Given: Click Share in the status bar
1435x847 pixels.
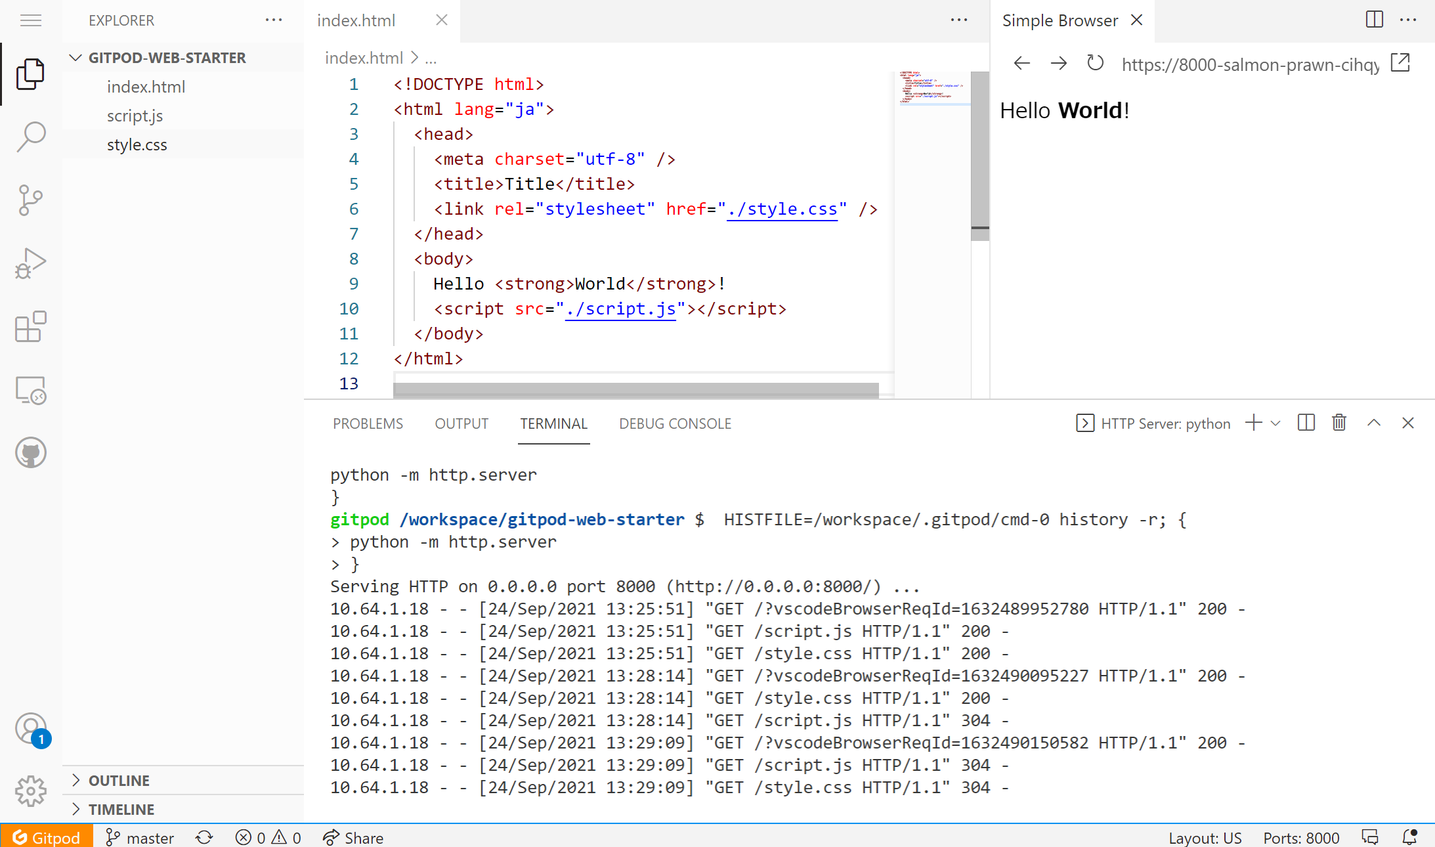Looking at the screenshot, I should click(354, 838).
